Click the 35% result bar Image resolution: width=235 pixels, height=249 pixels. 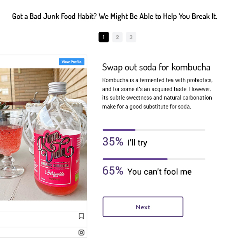(x=119, y=130)
